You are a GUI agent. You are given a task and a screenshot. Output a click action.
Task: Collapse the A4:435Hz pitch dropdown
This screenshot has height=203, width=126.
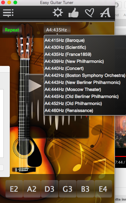pyautogui.click(x=57, y=30)
